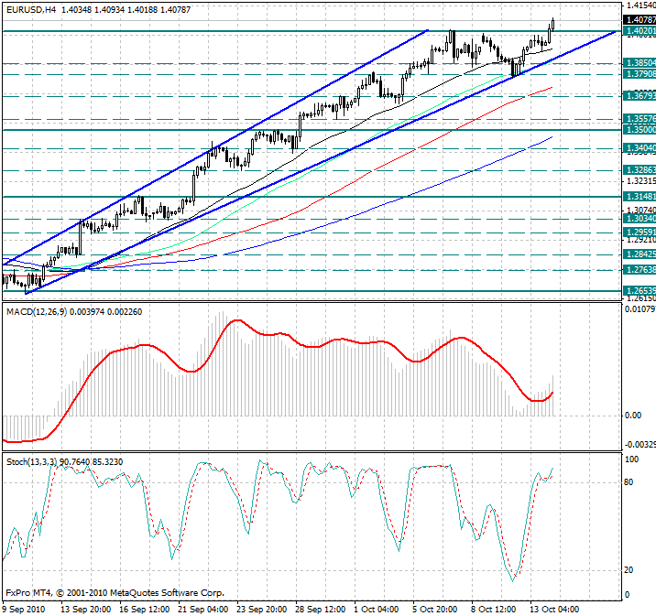Viewport: 656px width, 616px height.
Task: Click the 21 Sep 04:00 time label
Action: (202, 610)
